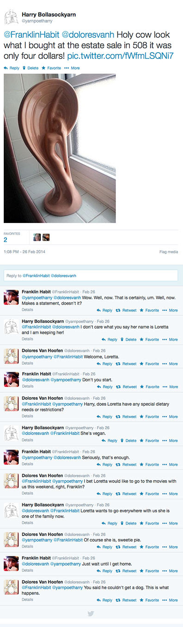This screenshot has width=183, height=627.
Task: Click Flag media under the photo
Action: point(169,252)
